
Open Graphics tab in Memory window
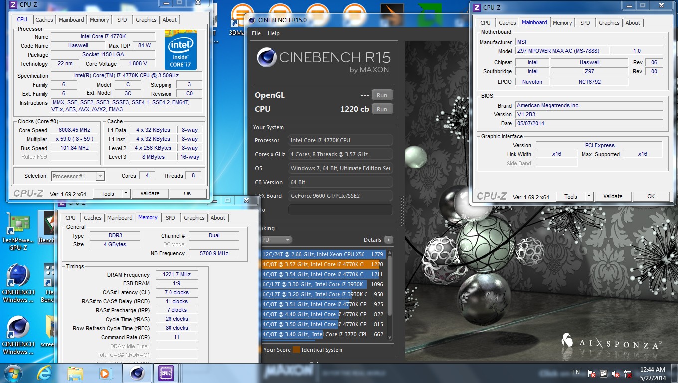pos(194,218)
